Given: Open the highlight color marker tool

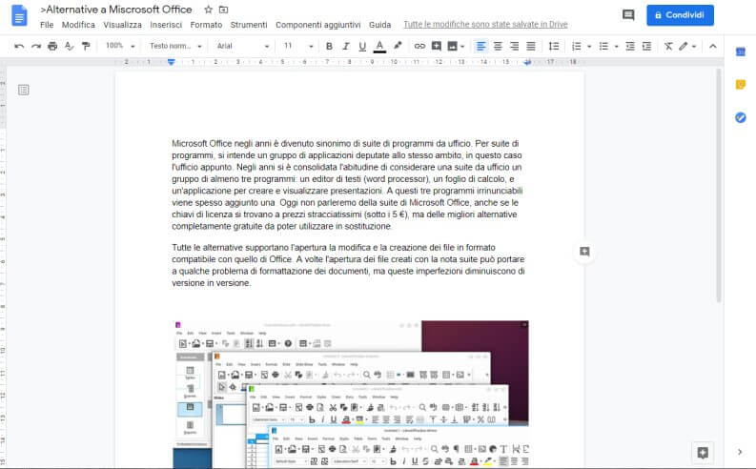Looking at the screenshot, I should (x=398, y=46).
